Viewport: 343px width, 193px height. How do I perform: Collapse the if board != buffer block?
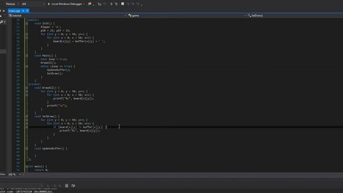[x=27, y=127]
